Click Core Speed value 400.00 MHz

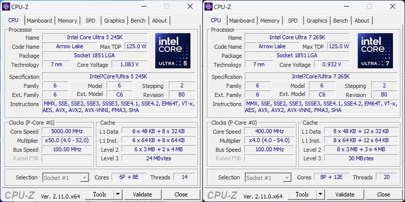coord(269,132)
